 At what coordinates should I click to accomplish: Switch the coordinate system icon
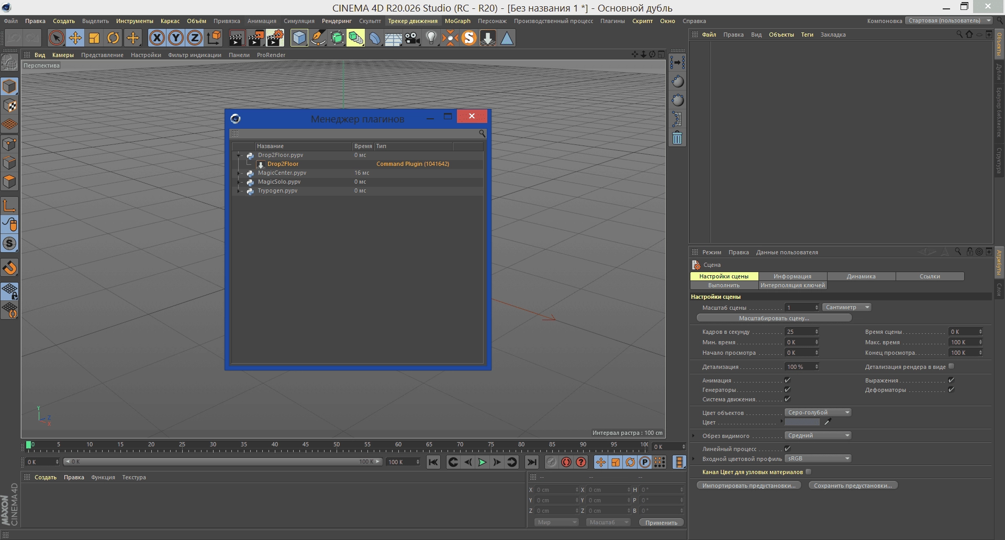pyautogui.click(x=214, y=38)
